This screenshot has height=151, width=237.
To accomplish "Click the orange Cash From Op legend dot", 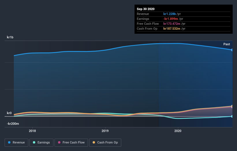I will [x=94, y=142].
